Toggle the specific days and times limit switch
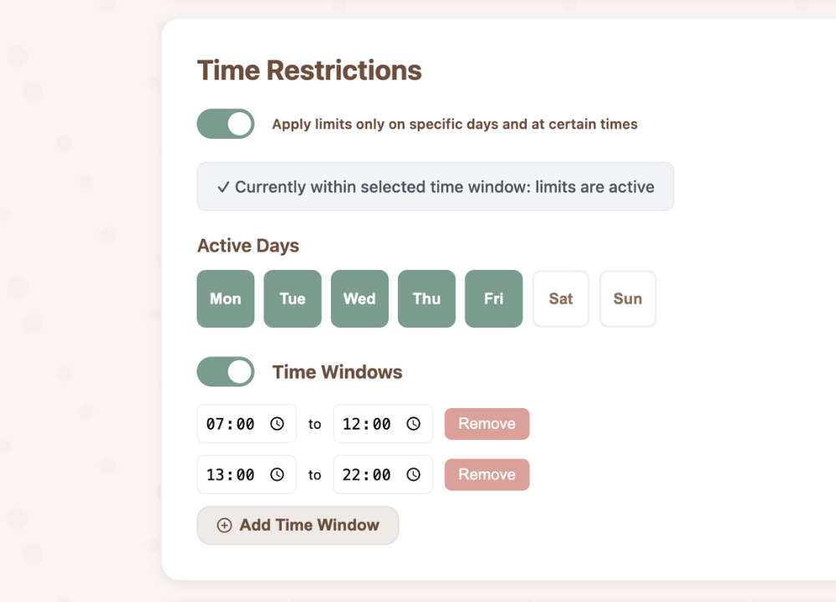 226,124
